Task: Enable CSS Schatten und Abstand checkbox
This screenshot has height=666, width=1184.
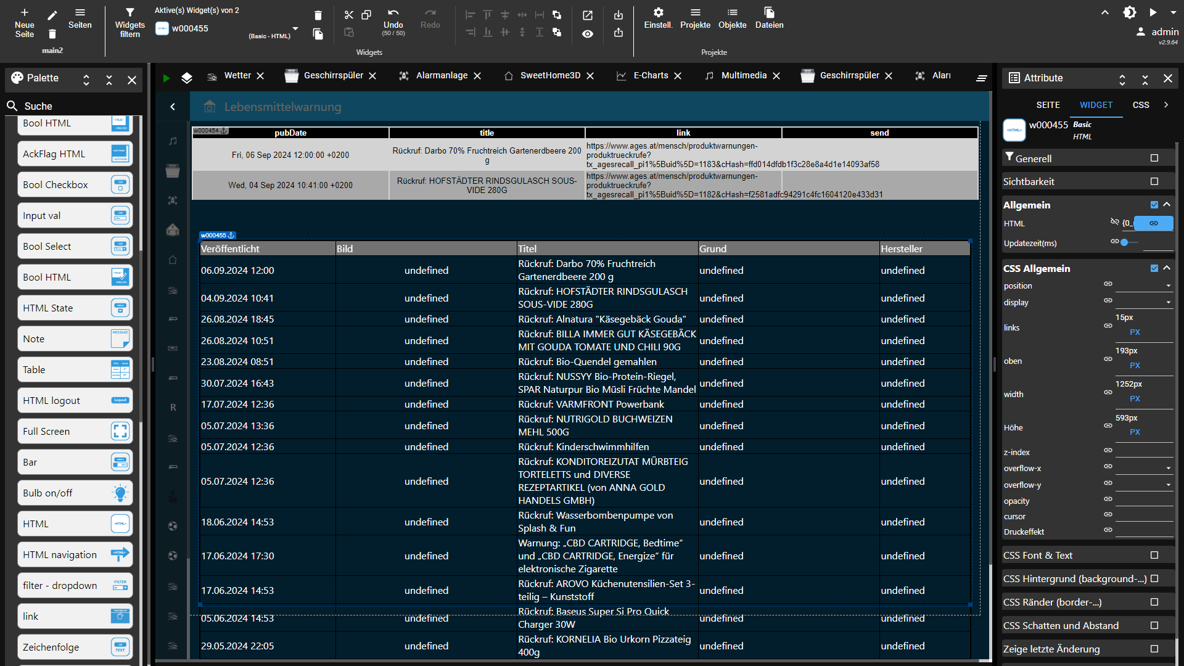Action: [x=1154, y=625]
